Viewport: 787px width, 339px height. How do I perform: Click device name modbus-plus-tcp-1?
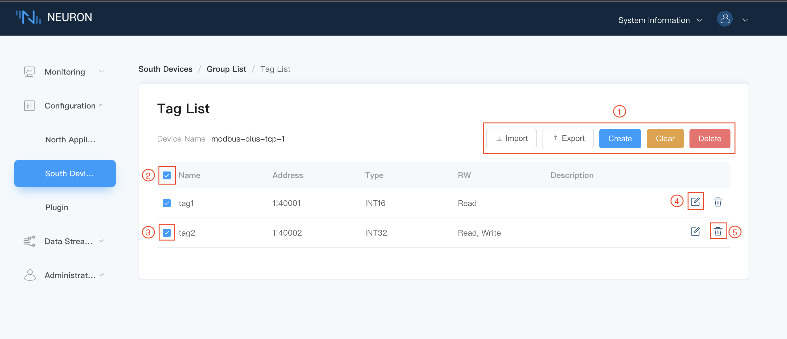[248, 139]
